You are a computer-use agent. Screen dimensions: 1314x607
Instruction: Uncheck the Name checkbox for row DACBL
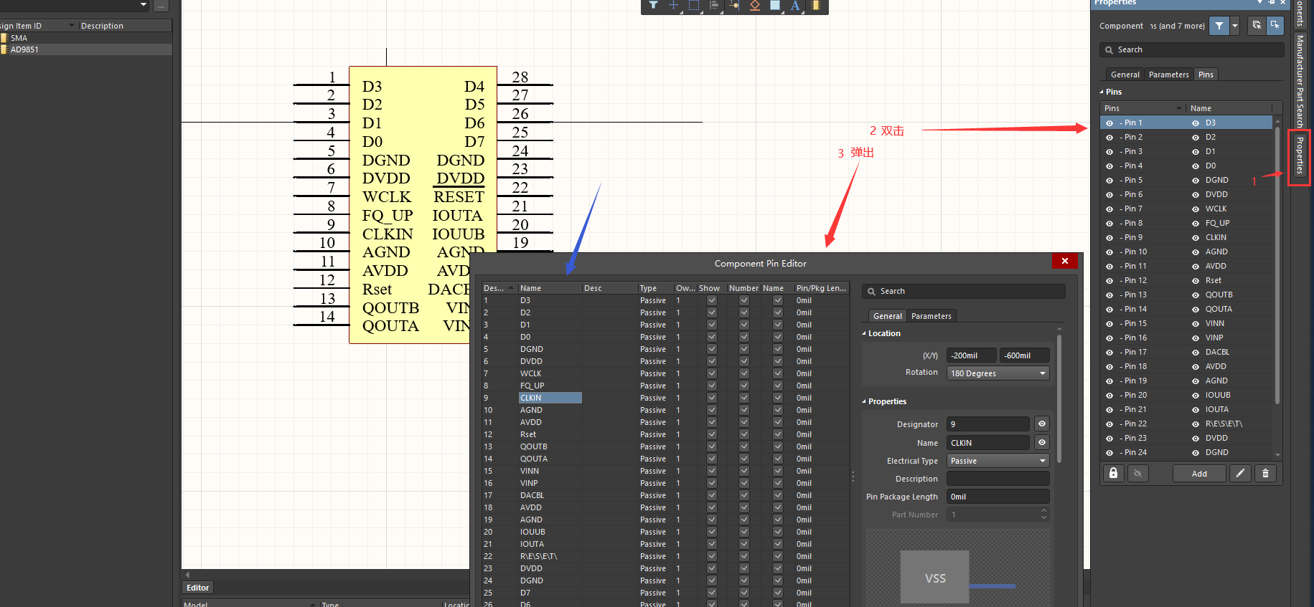(x=778, y=495)
